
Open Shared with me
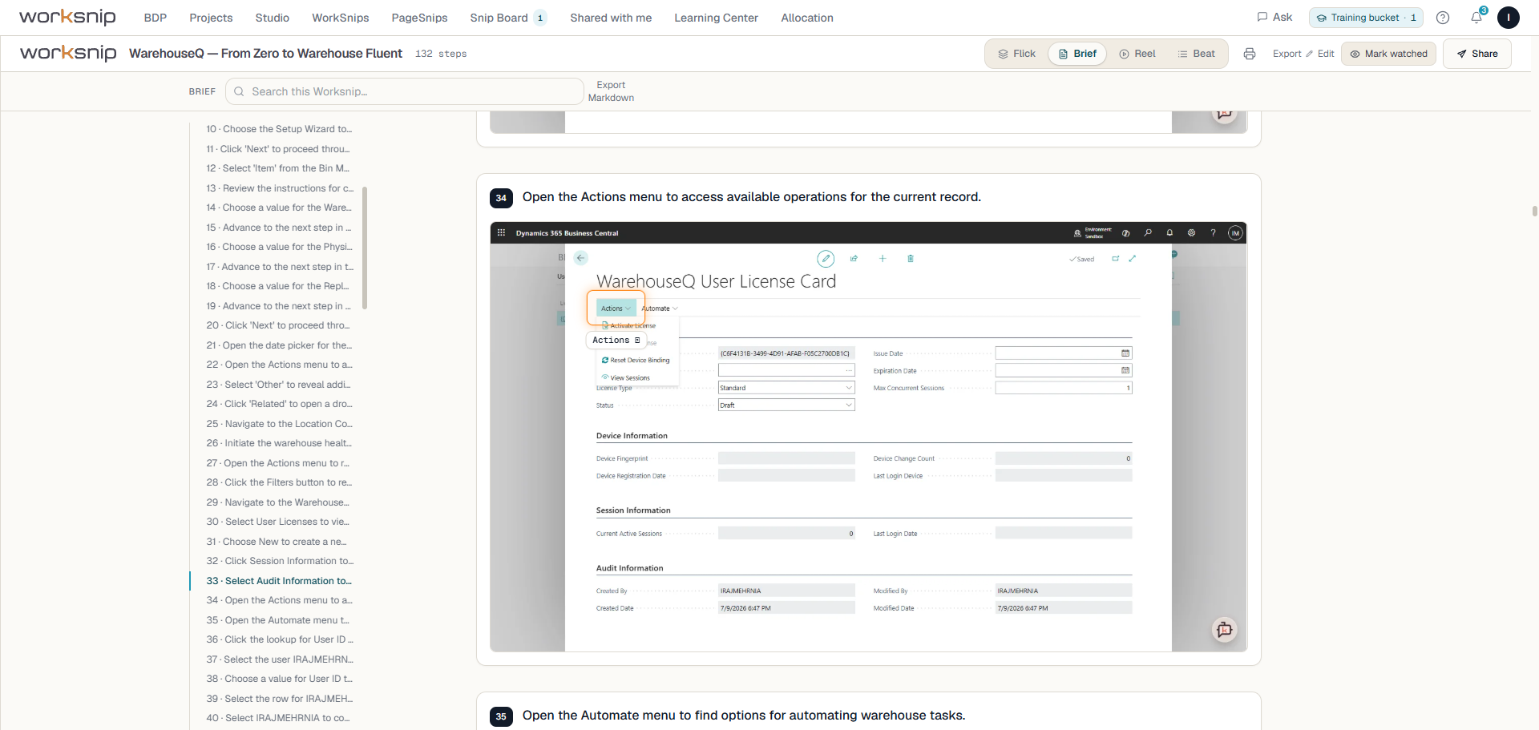click(611, 18)
